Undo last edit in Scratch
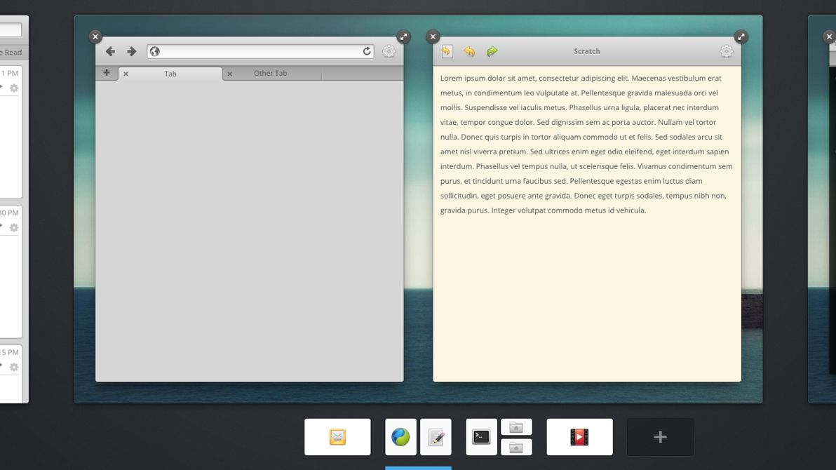Image resolution: width=836 pixels, height=470 pixels. coord(469,51)
